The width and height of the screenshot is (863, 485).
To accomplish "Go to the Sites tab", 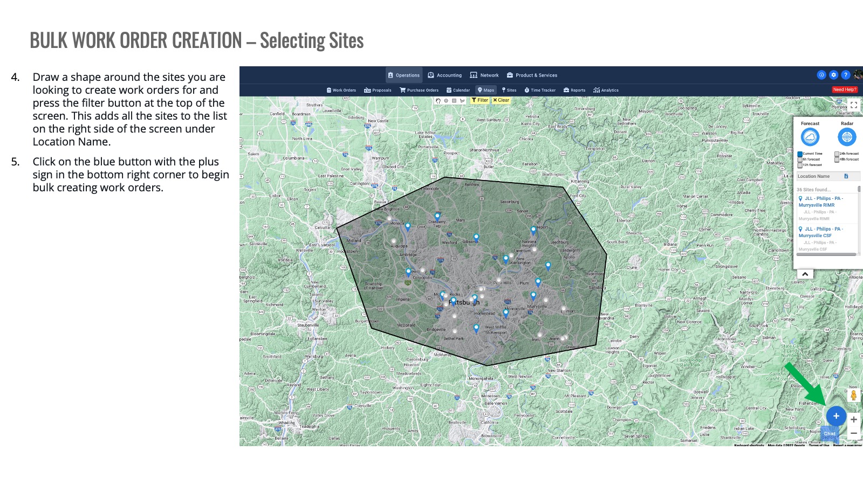I will 509,91.
